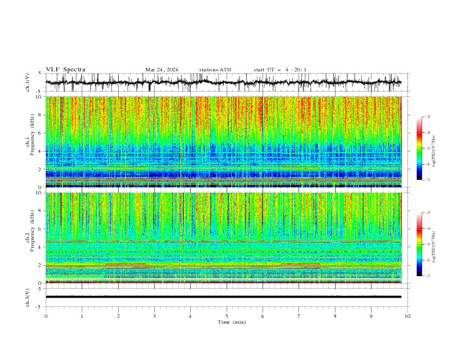Select the "Time (min)" axis title
This screenshot has height=355, width=459.
[232, 322]
